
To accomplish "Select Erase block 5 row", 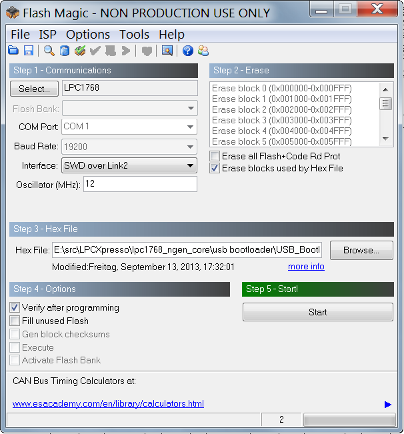I will click(282, 141).
